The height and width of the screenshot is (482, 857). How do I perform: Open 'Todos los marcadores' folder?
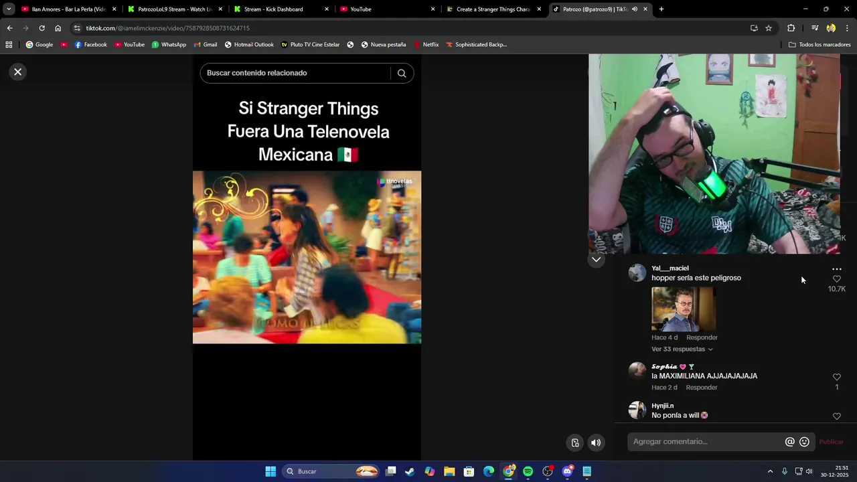pyautogui.click(x=820, y=45)
